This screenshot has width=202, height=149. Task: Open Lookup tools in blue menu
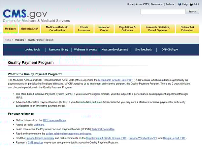[x=32, y=49]
